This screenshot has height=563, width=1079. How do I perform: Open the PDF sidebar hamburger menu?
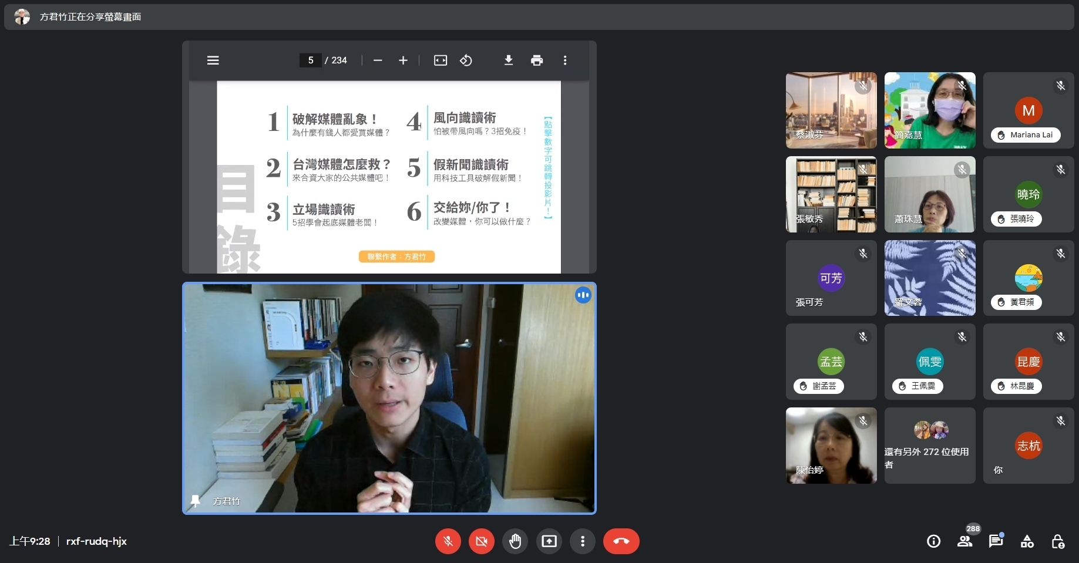tap(213, 60)
